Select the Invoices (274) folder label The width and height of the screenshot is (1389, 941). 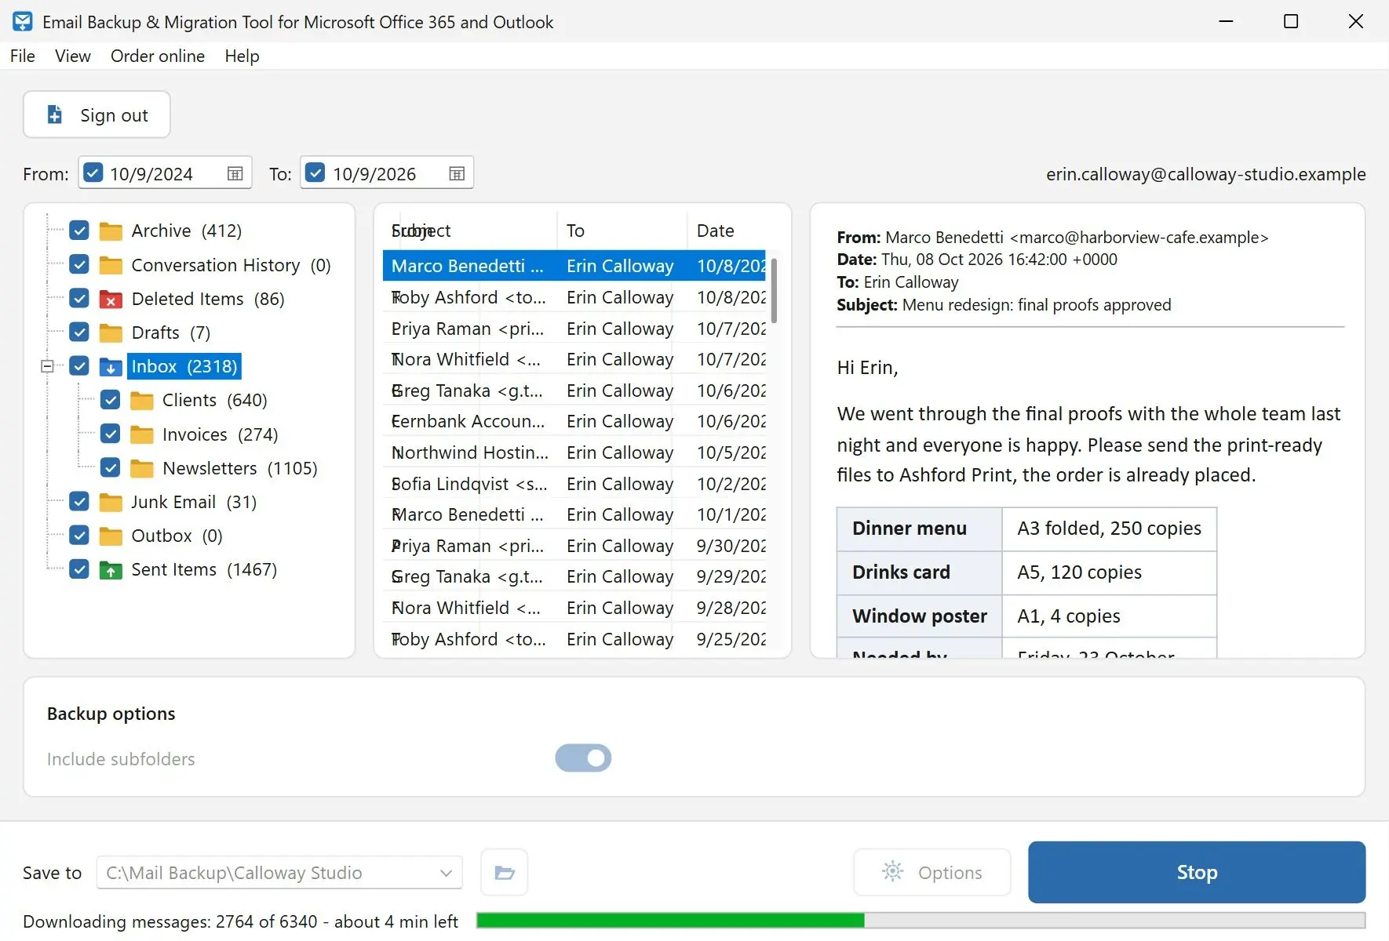tap(220, 434)
